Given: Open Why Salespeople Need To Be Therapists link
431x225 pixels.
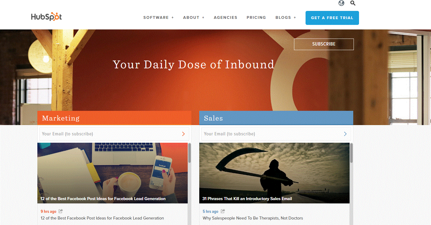Looking at the screenshot, I should point(253,218).
